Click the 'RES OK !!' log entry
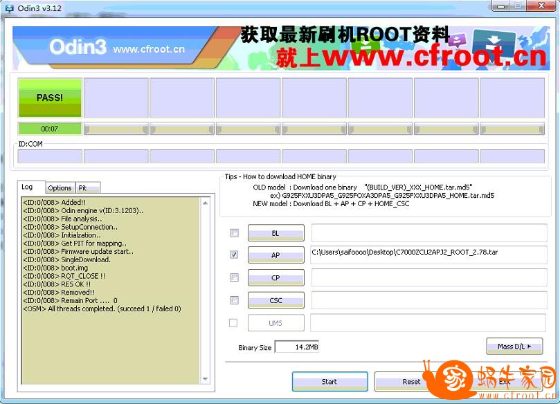This screenshot has height=404, width=560. [x=57, y=284]
